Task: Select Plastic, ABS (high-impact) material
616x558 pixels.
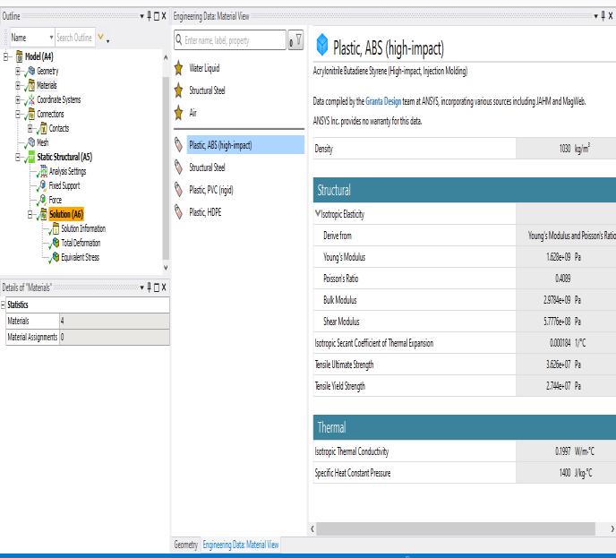Action: [245, 144]
